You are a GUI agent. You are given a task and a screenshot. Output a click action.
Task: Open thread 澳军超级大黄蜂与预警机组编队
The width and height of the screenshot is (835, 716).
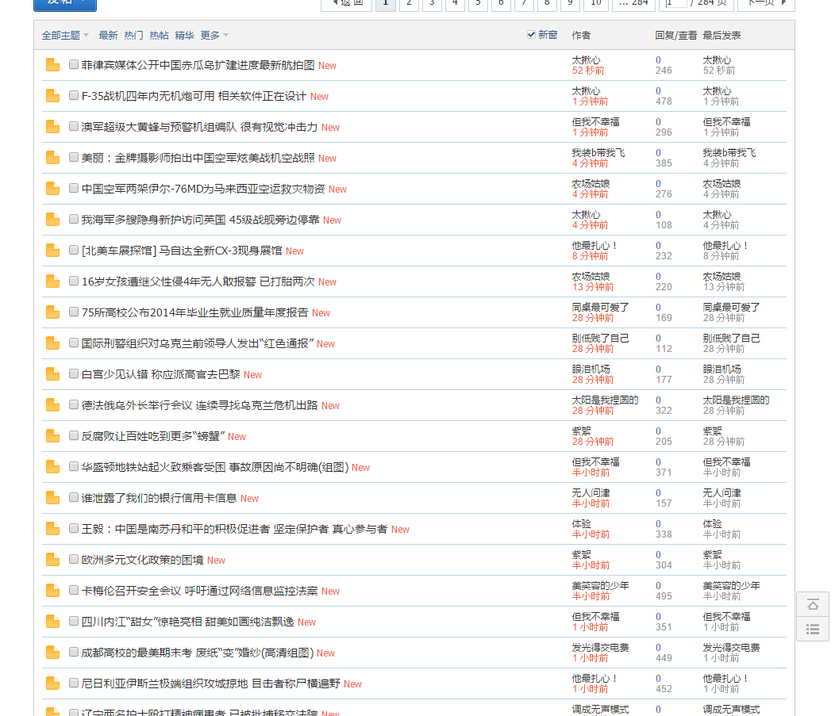pos(199,127)
